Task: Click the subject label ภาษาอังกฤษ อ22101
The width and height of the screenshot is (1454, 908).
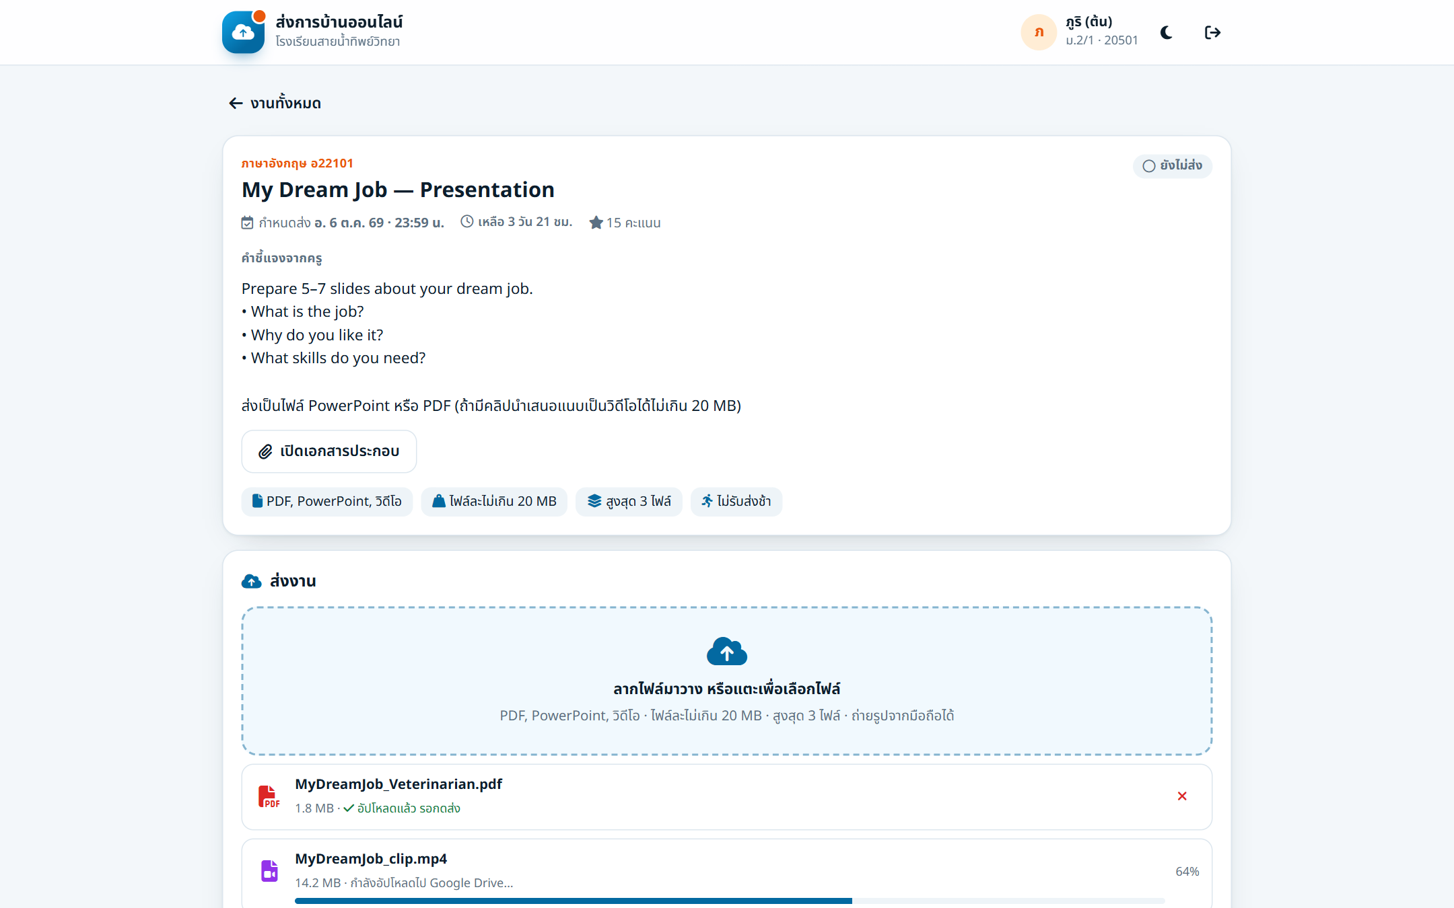Action: click(x=297, y=163)
